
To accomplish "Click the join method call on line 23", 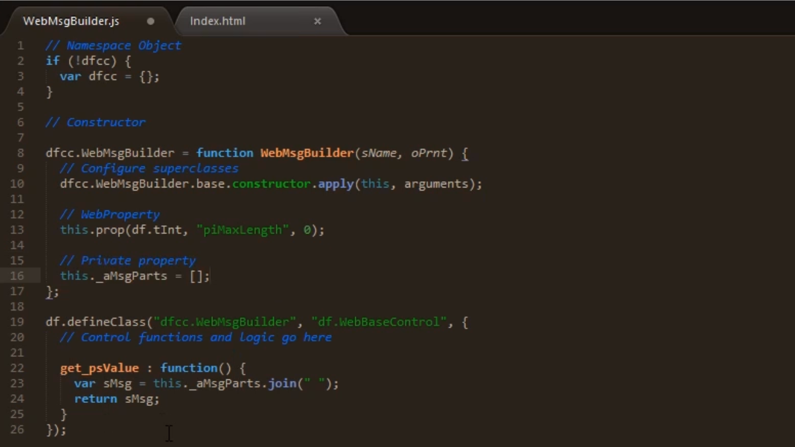I will pos(282,384).
